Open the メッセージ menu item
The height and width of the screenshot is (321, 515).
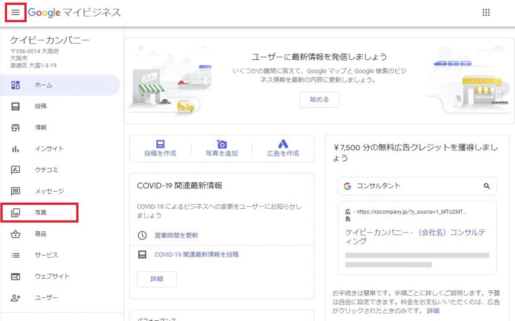60,191
